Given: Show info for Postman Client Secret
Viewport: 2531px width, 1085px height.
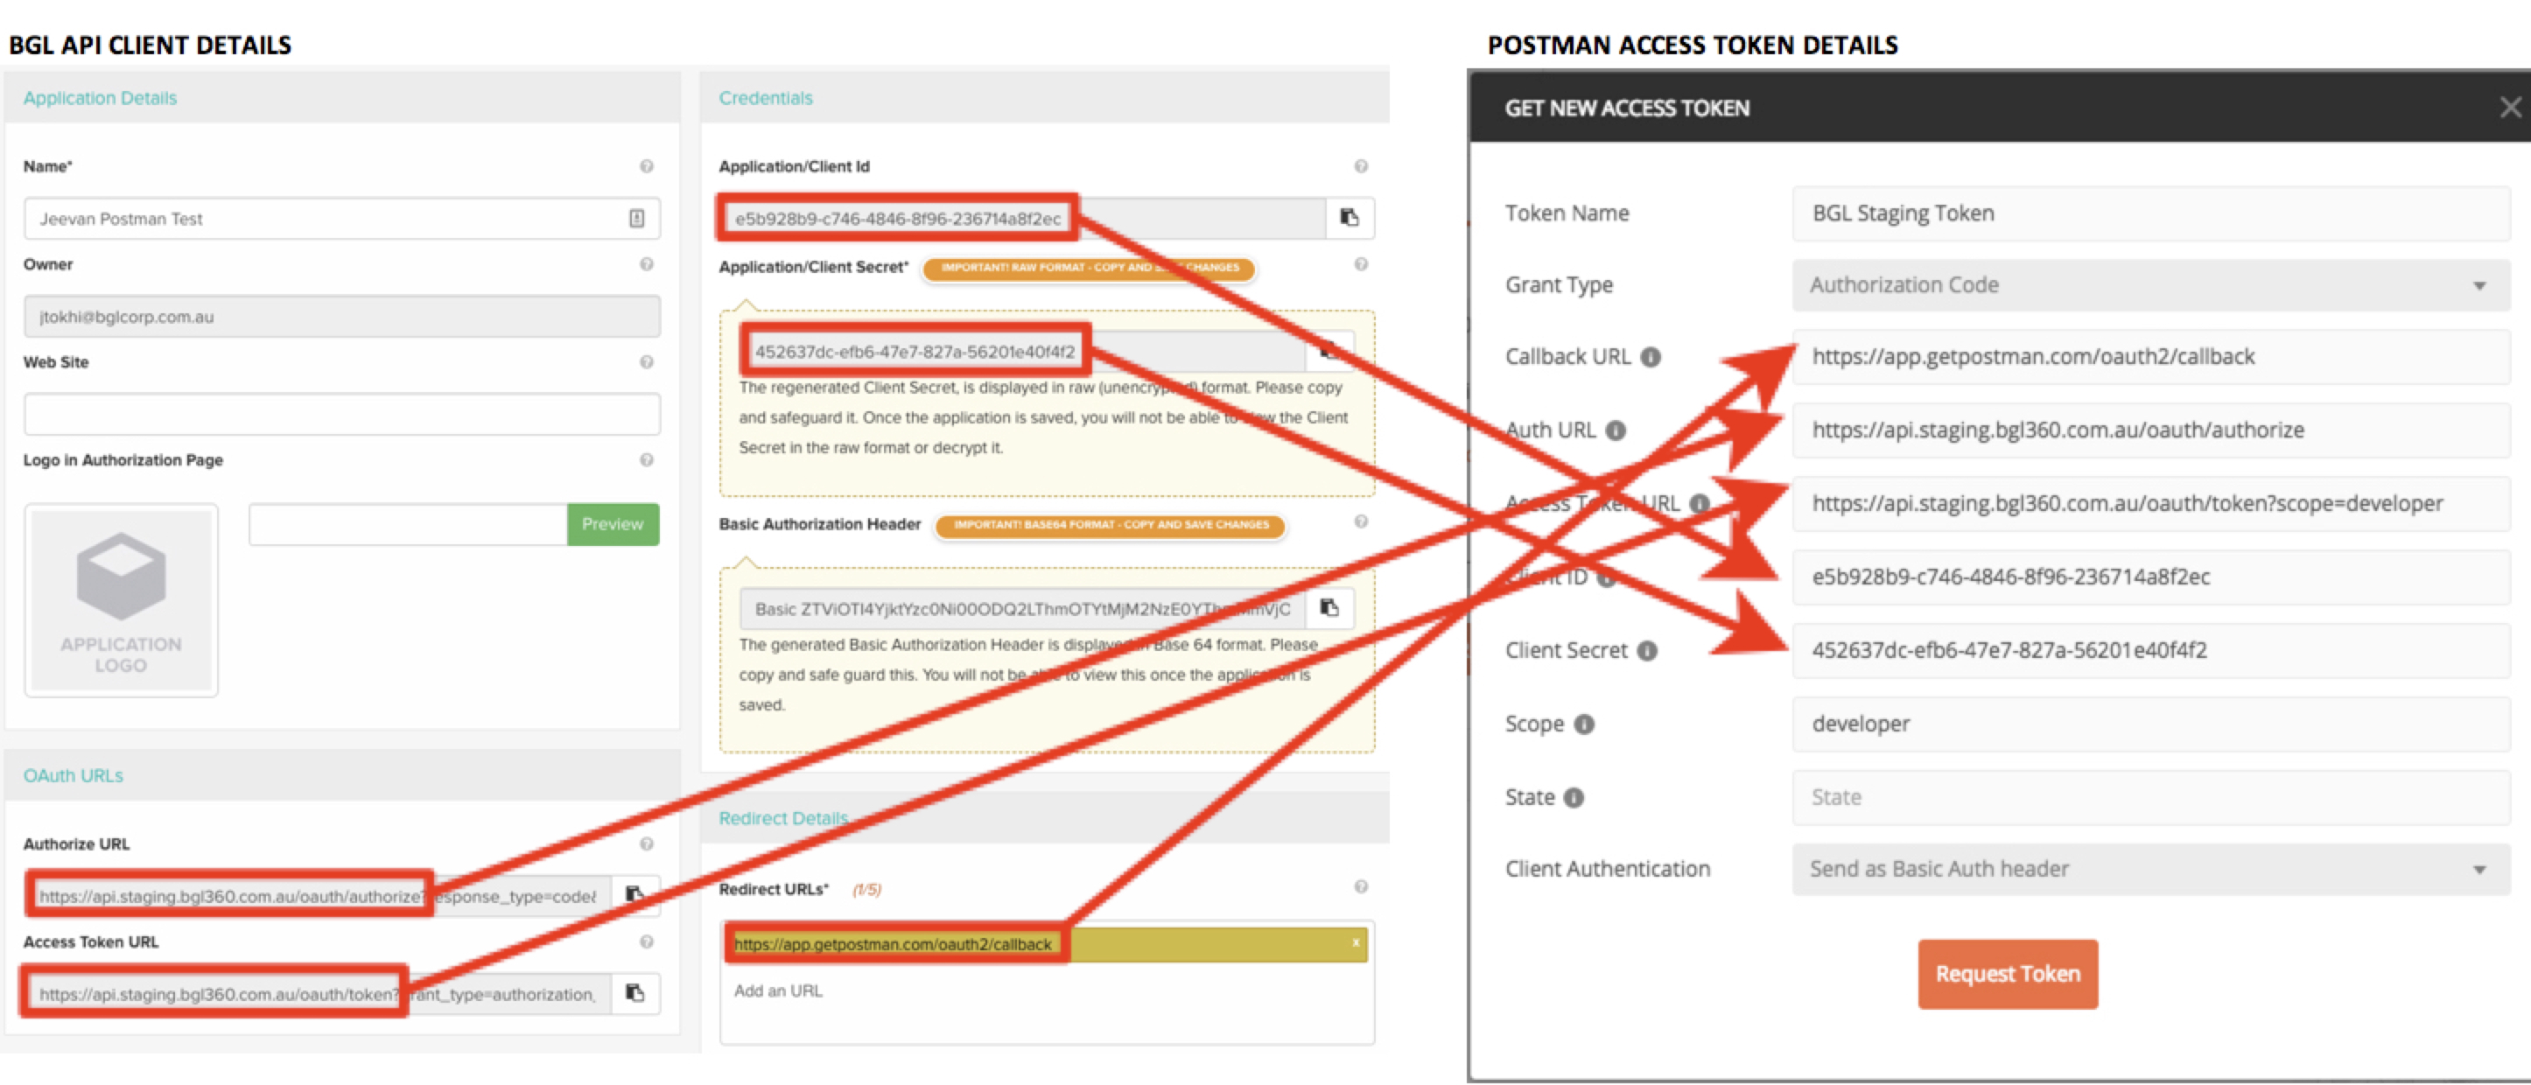Looking at the screenshot, I should click(x=1648, y=651).
